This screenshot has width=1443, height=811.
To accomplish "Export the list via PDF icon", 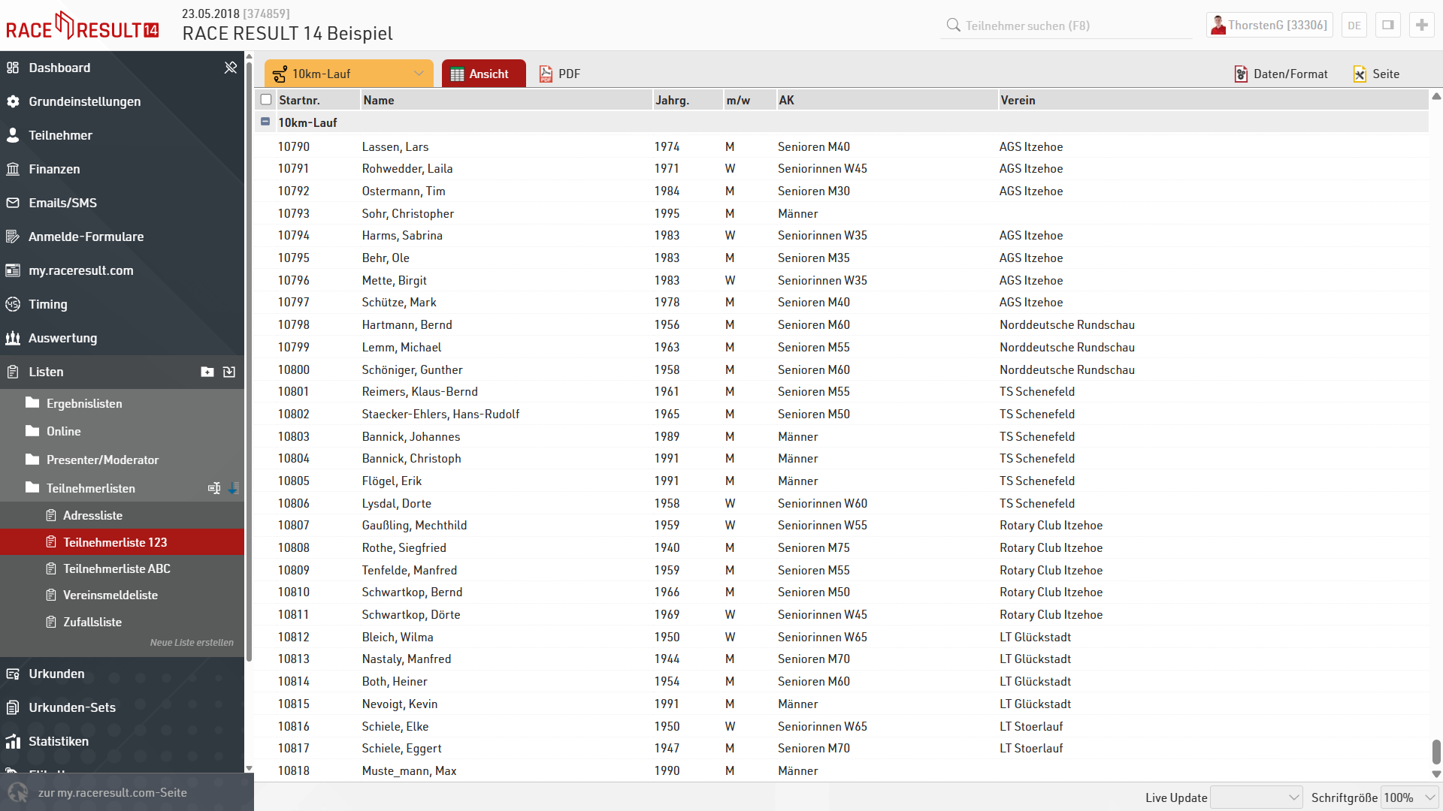I will [559, 74].
